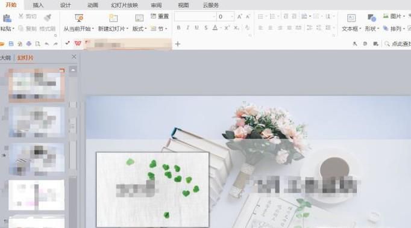Open the Paste (粘贴) dropdown arrow

[13, 28]
